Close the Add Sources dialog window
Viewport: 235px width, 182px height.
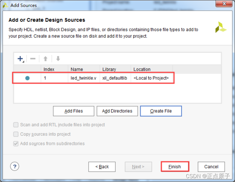pos(224,4)
